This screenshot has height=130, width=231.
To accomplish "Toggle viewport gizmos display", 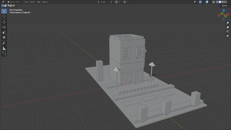I will [x=200, y=2].
